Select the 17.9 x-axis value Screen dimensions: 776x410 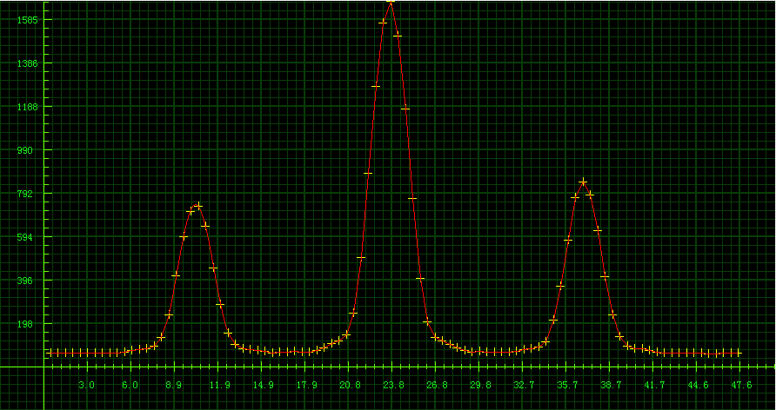pyautogui.click(x=307, y=386)
